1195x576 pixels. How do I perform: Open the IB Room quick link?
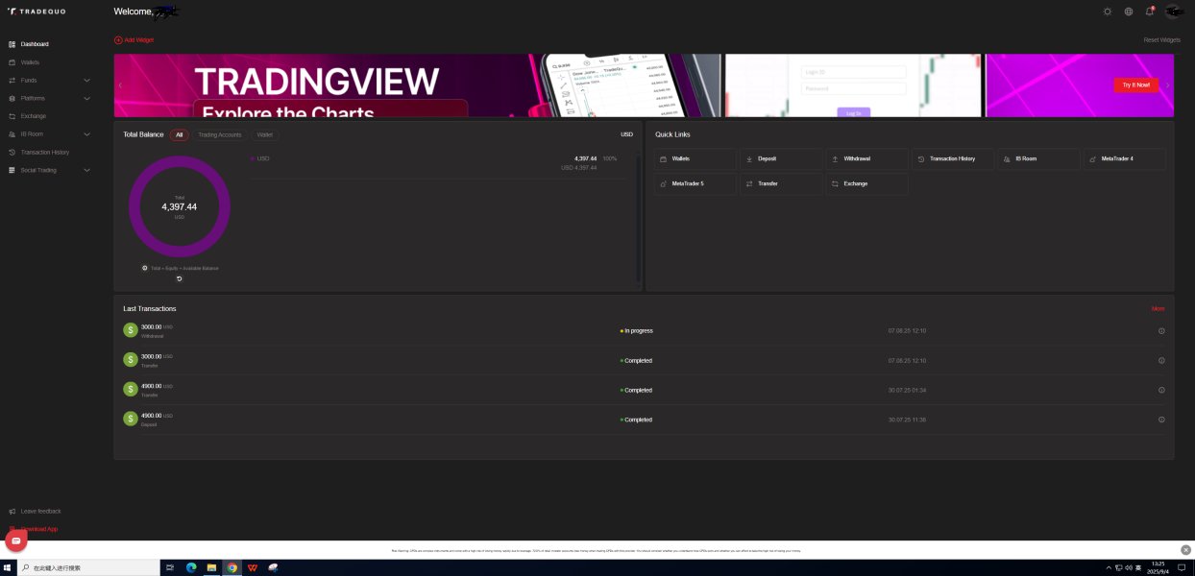(1038, 158)
